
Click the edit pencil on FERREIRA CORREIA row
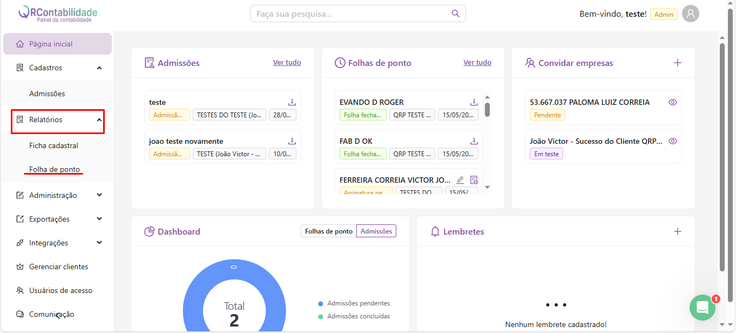(460, 180)
